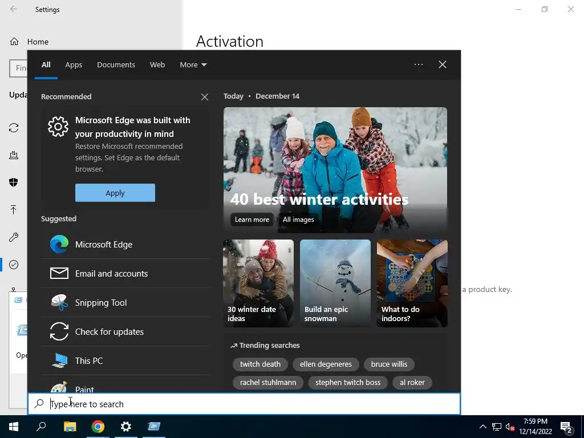Open the blue window app on taskbar

[x=154, y=427]
